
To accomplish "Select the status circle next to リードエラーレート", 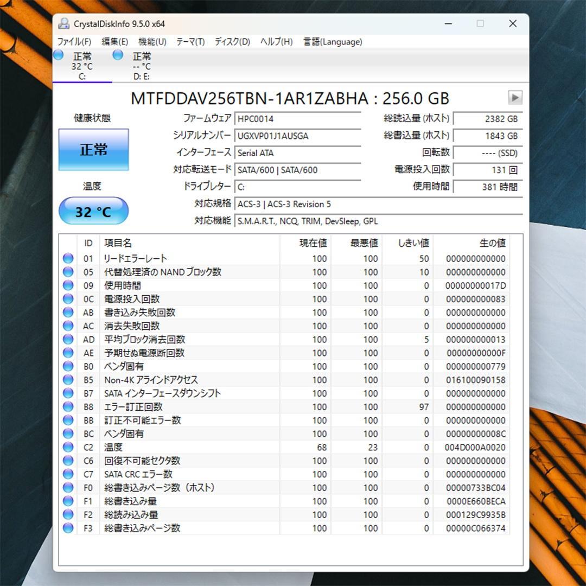I will click(68, 258).
